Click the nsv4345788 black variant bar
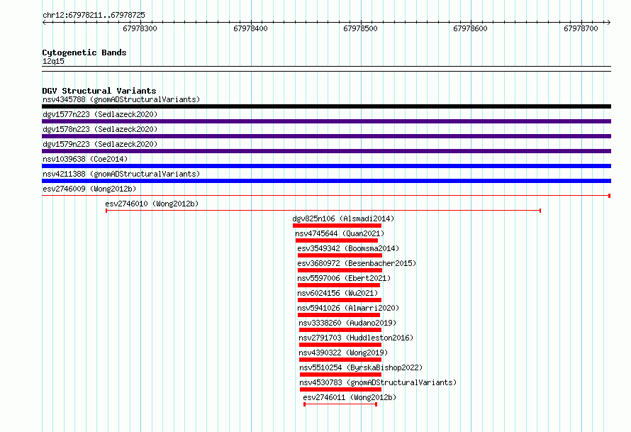The image size is (631, 432). pos(326,106)
